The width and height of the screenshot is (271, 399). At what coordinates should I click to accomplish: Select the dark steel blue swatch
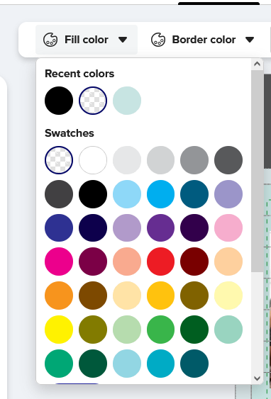pos(194,194)
